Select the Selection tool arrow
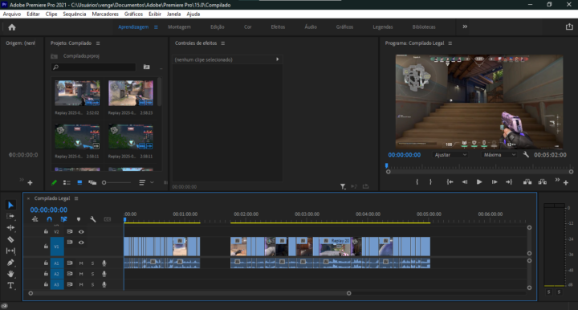578x310 pixels. [x=10, y=205]
